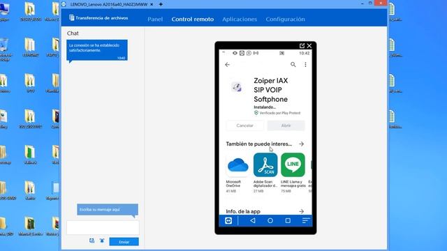Tap the Android recents square button
Viewport: 447px width, 251px height.
pyautogui.click(x=288, y=220)
